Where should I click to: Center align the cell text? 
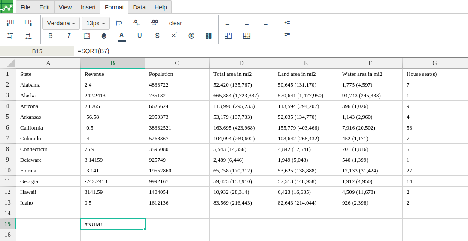247,23
